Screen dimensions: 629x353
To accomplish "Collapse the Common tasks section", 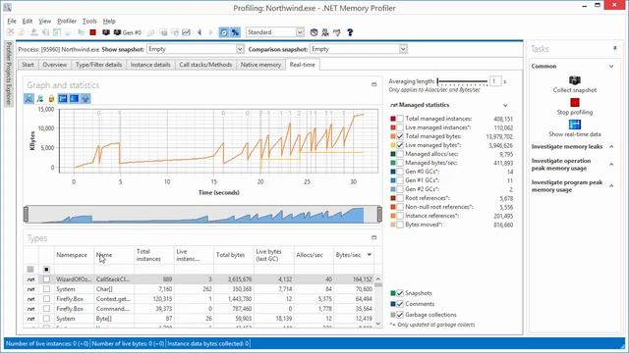I will pos(611,66).
